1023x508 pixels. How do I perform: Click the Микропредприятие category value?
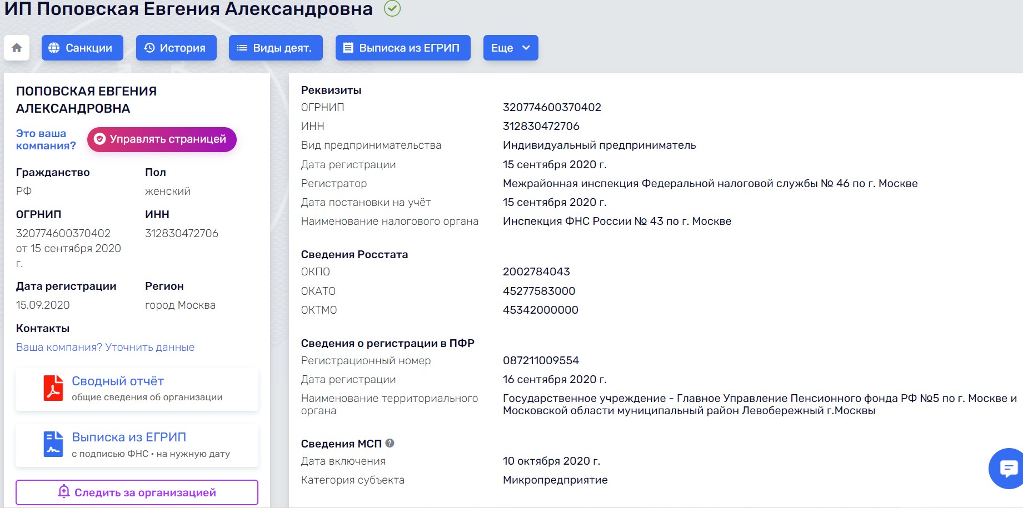coord(555,480)
